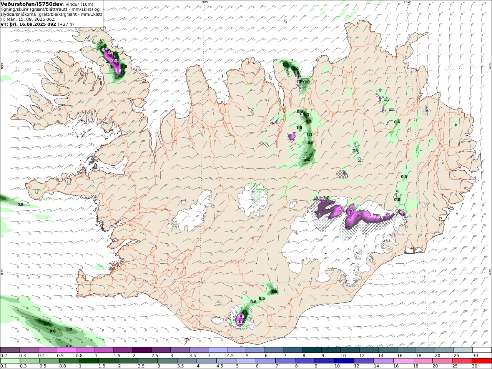Pick the lower-row green swatch between 0.5 and 0.8
Image resolution: width=492 pixels, height=369 pixels.
(50, 361)
